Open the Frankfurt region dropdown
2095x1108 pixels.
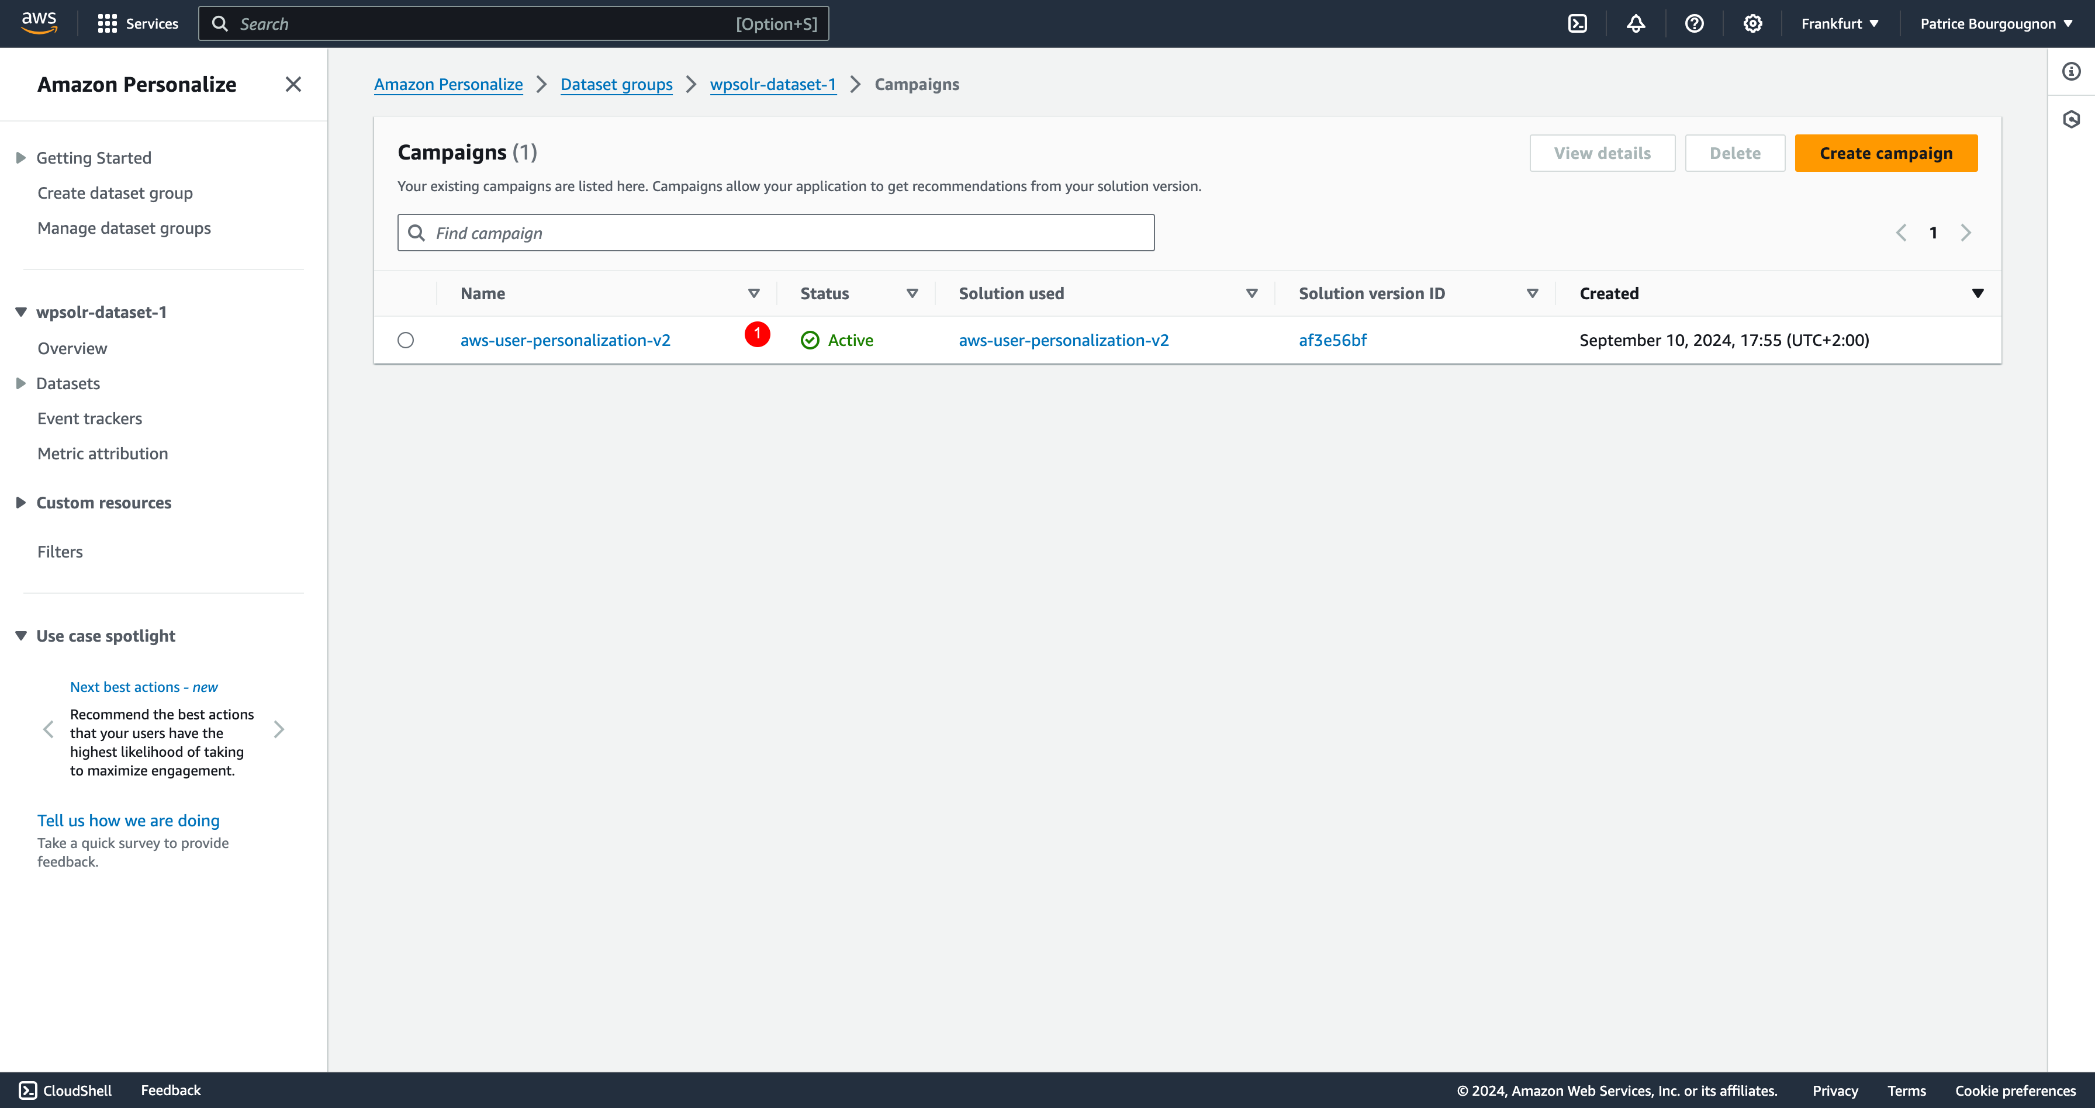point(1840,23)
